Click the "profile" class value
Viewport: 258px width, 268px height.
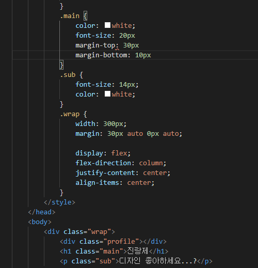pos(121,242)
